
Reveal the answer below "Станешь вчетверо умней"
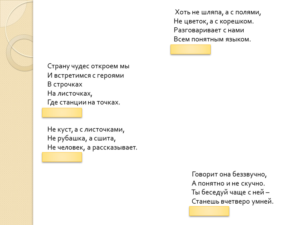[x=209, y=211]
